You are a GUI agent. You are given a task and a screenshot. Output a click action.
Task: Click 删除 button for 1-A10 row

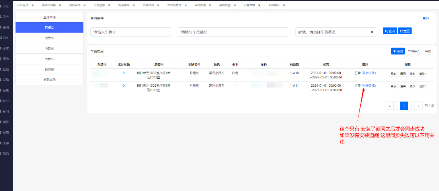tap(422, 74)
